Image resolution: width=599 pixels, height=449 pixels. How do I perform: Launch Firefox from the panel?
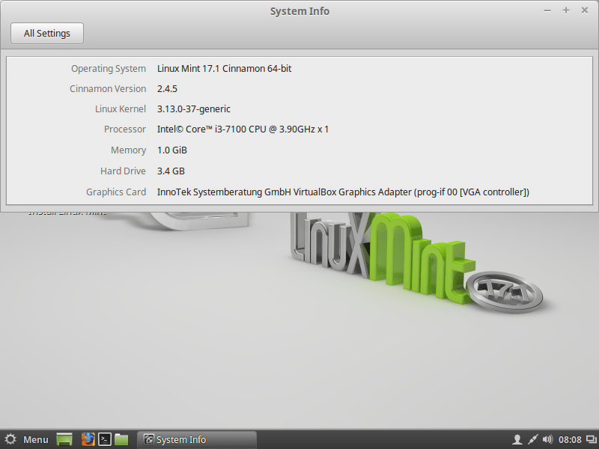(88, 439)
